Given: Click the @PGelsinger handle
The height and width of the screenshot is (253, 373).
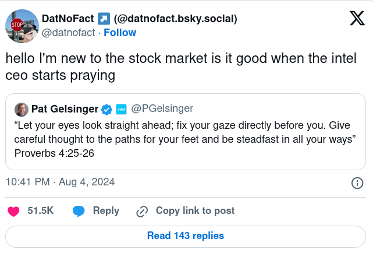Looking at the screenshot, I should coord(162,109).
